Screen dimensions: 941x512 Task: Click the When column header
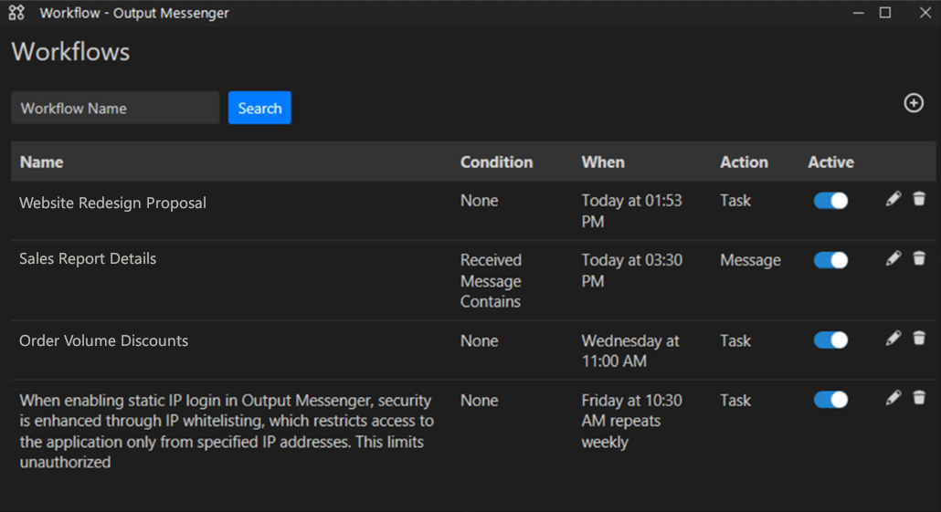603,162
